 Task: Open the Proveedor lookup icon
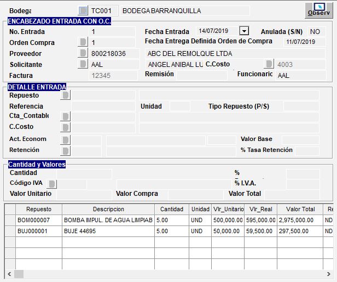tap(83, 53)
